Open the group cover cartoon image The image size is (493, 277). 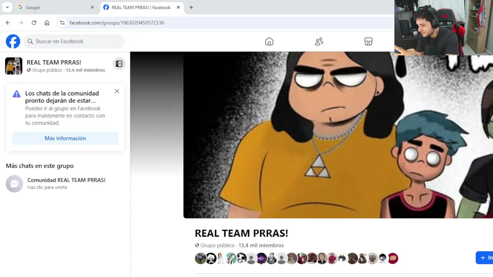pyautogui.click(x=338, y=135)
